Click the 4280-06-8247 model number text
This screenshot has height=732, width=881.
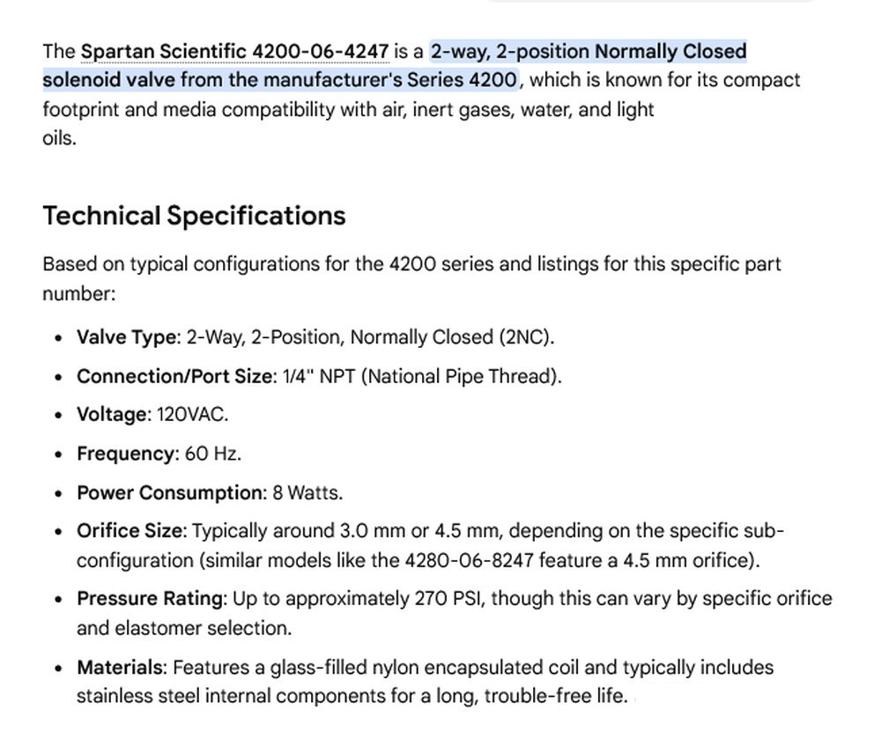point(470,560)
